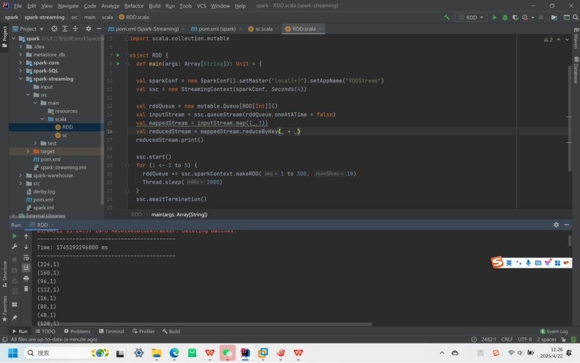Click the Run Anything toolbar icon
This screenshot has height=363, width=580.
click(x=566, y=17)
